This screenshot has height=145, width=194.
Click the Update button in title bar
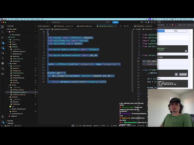click(115, 22)
